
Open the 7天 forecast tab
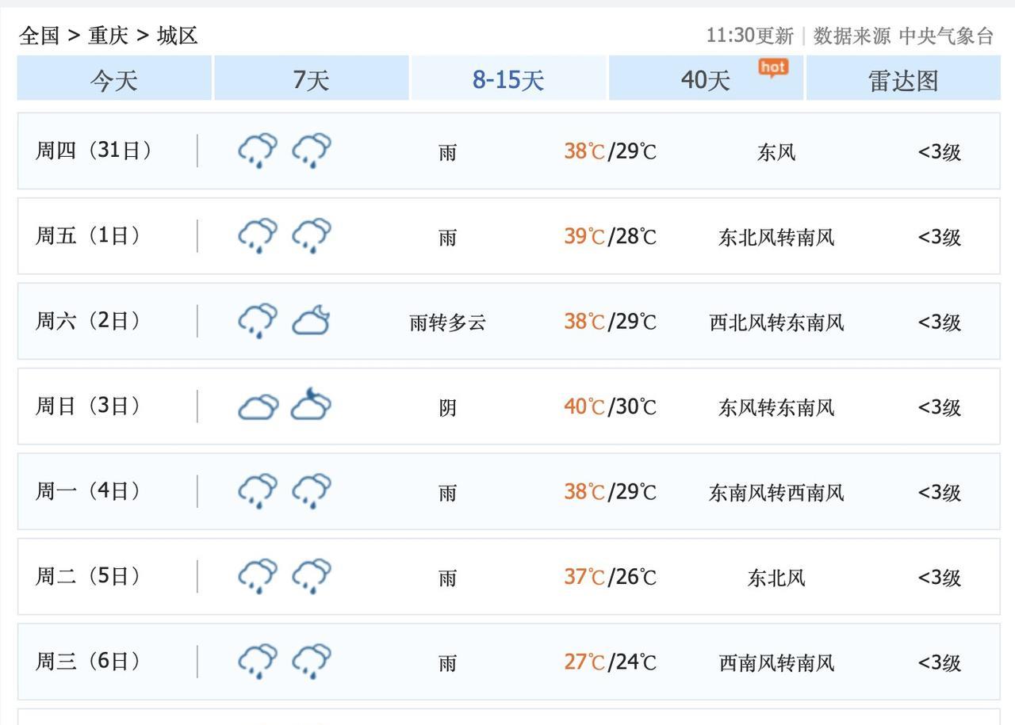(311, 79)
